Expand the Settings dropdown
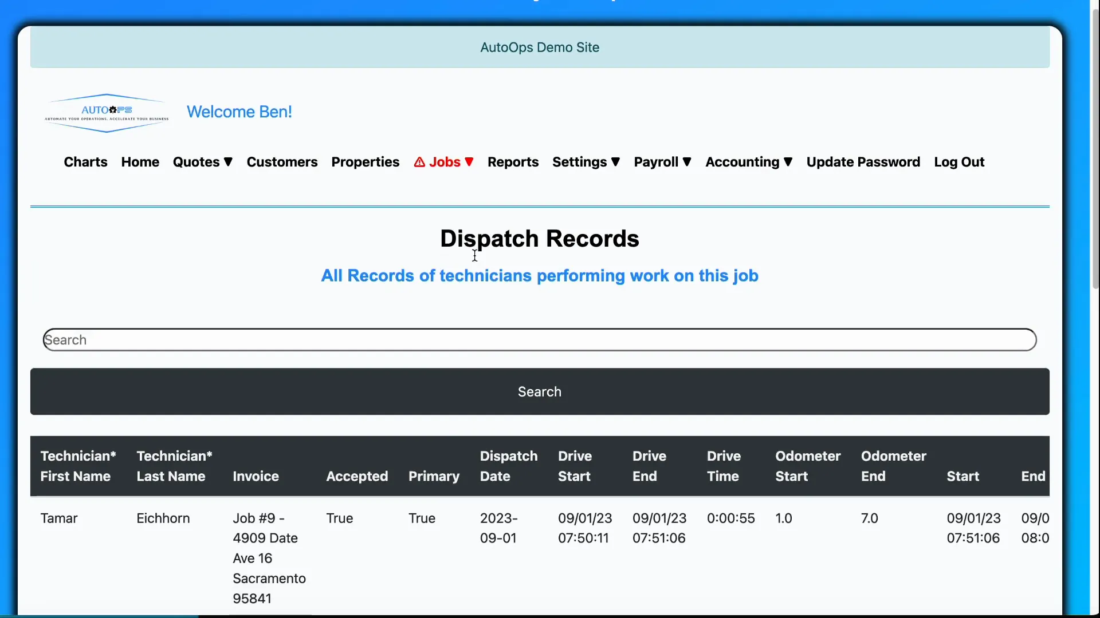1100x618 pixels. 586,162
